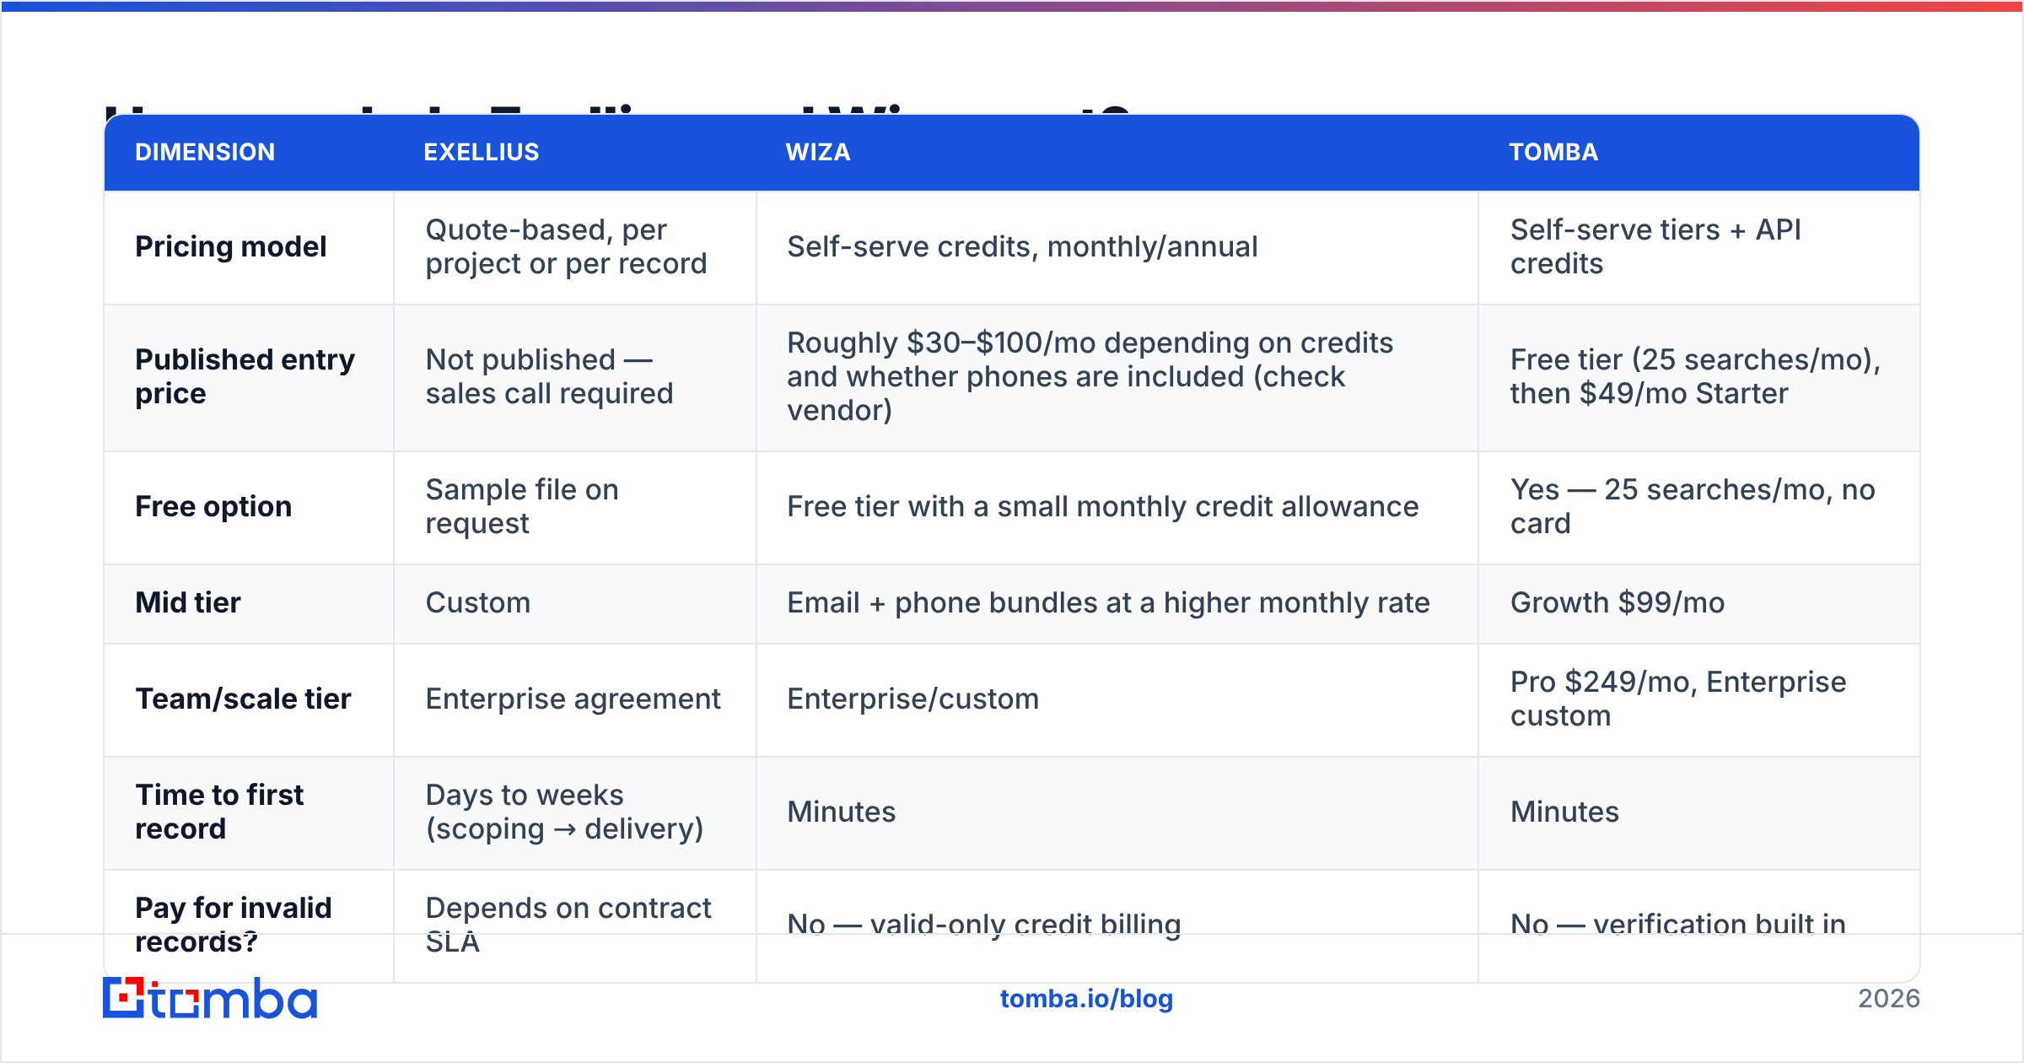The height and width of the screenshot is (1063, 2024).
Task: Click the 'Enterprise agreement' cell
Action: 573,699
